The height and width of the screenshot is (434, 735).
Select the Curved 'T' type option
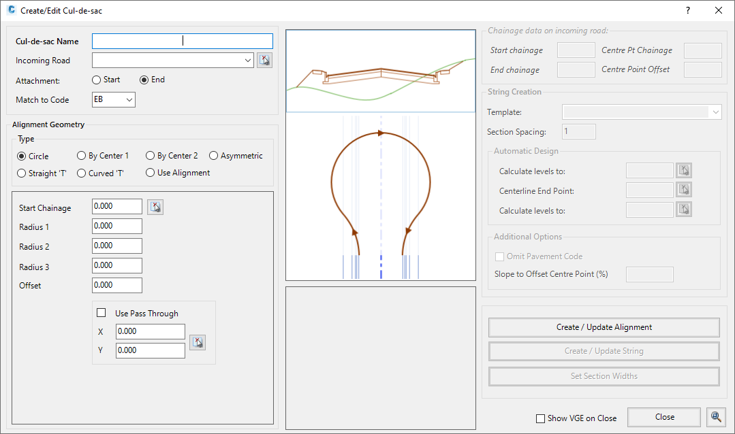point(82,173)
